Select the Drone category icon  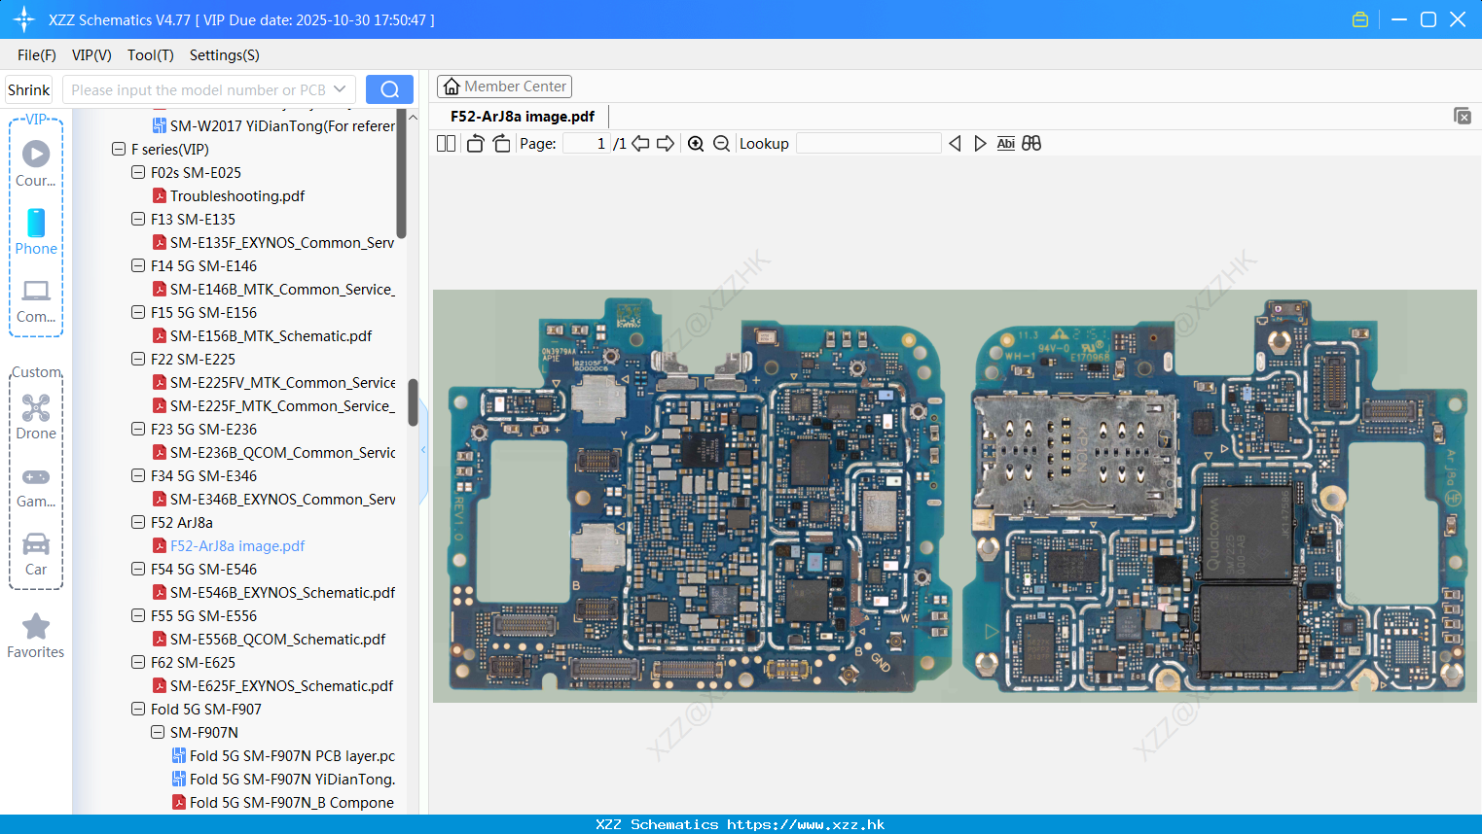tap(36, 417)
